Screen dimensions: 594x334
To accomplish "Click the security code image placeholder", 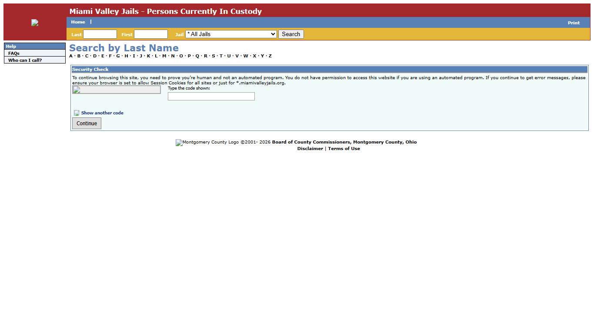I will click(117, 90).
